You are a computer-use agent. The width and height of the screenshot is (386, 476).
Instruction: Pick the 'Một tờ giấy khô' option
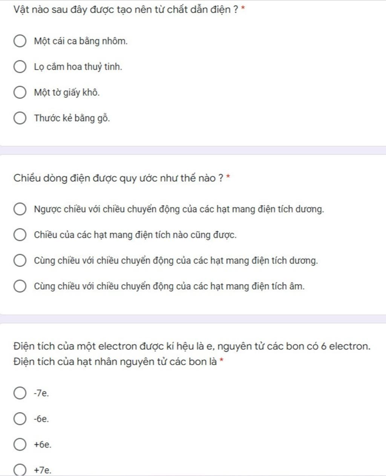click(x=20, y=92)
